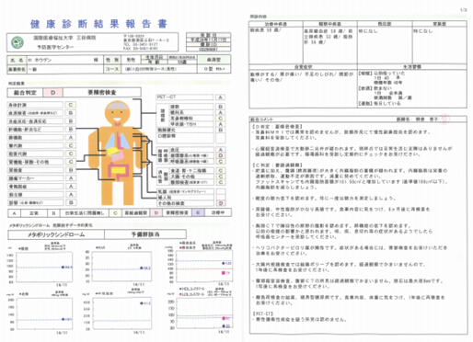Select the yellow C legend swatch
The width and height of the screenshot is (473, 342).
pyautogui.click(x=115, y=213)
